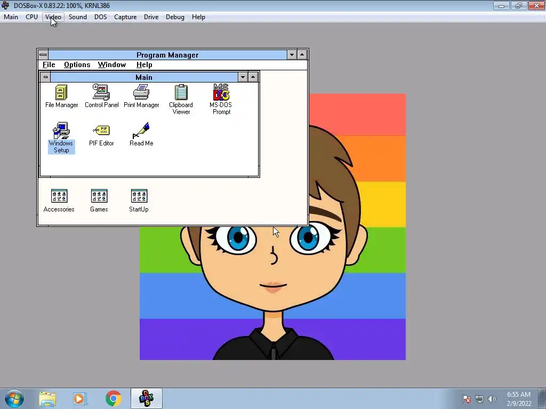546x409 pixels.
Task: Open the DOSBox-X Capture menu
Action: [x=125, y=17]
